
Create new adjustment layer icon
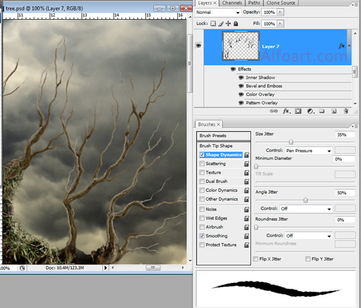(310, 111)
